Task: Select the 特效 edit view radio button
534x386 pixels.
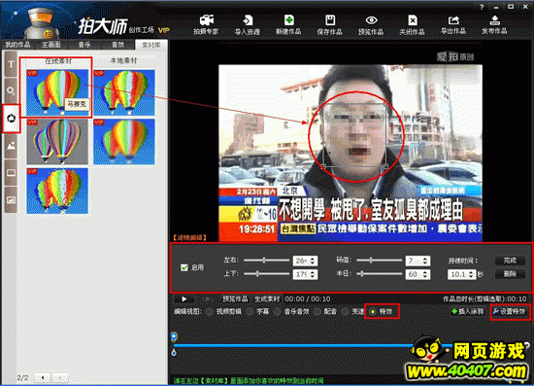Action: point(373,311)
